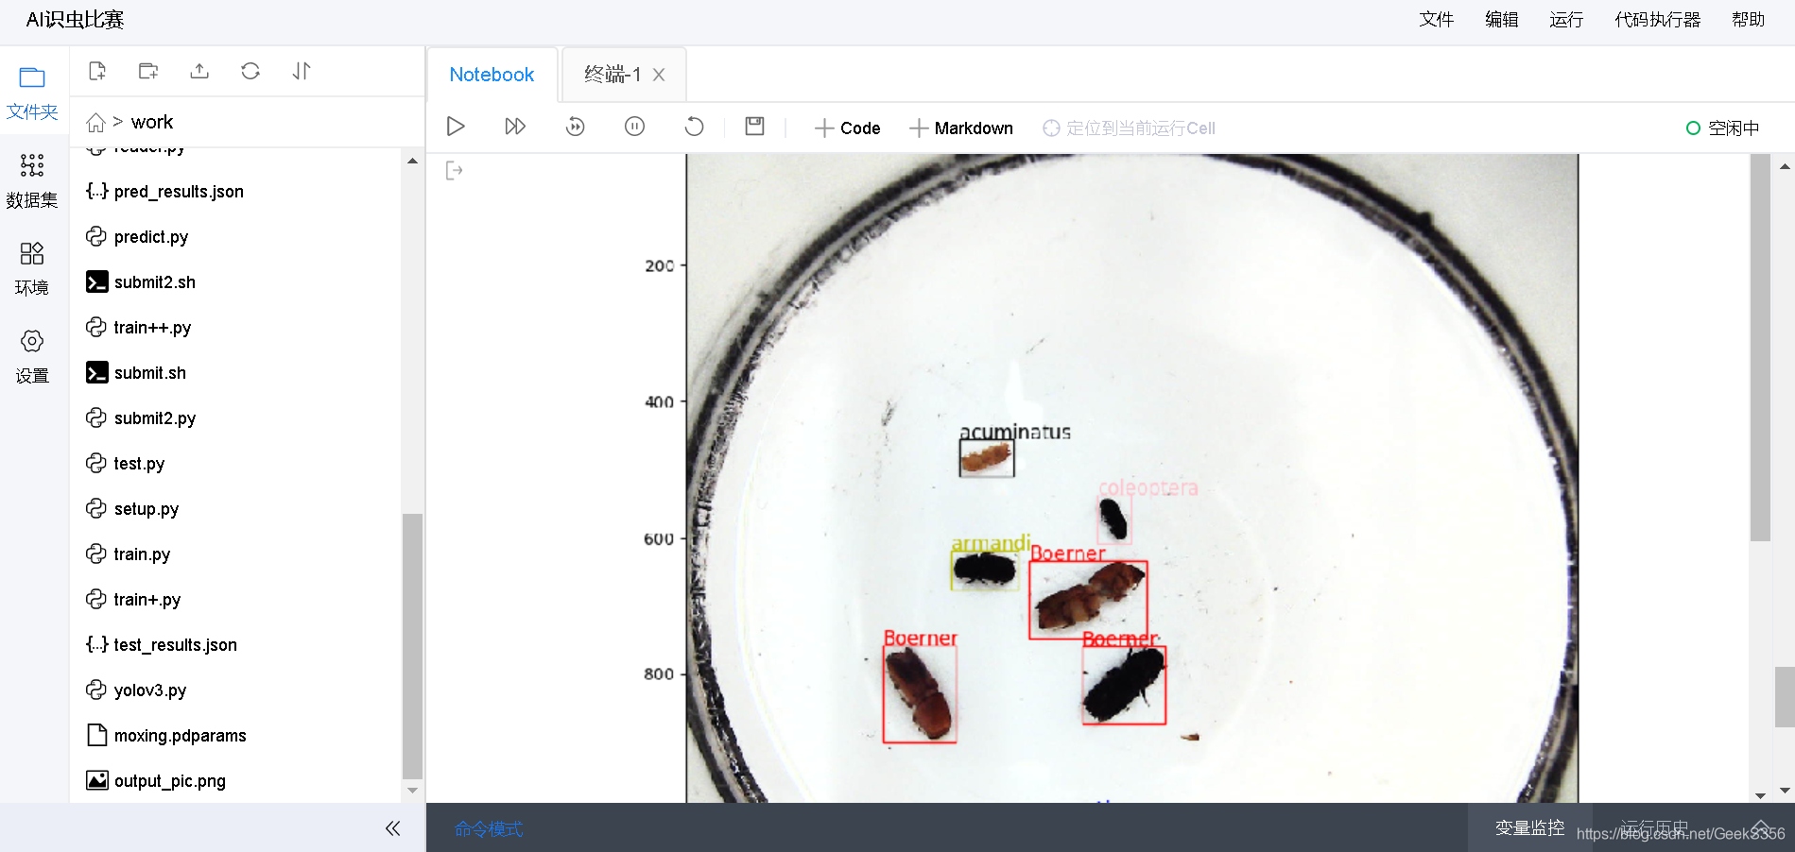Open the 设置 settings panel
Viewport: 1795px width, 852px height.
click(32, 357)
